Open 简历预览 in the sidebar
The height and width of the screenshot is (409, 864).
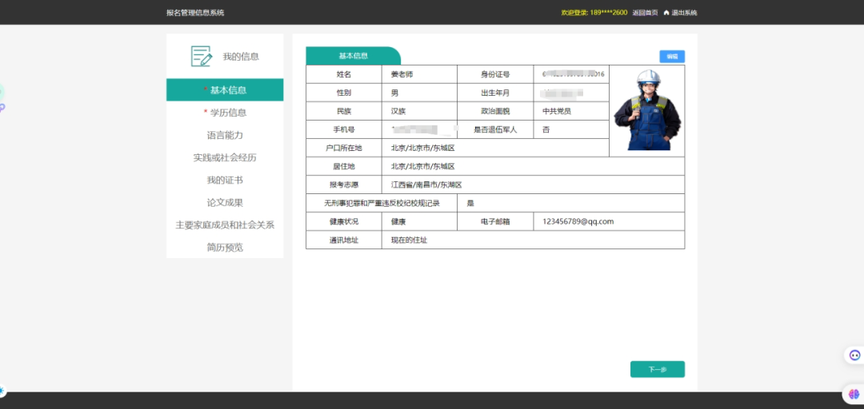225,247
